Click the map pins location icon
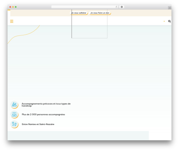179x151 pixels. (x=14, y=124)
